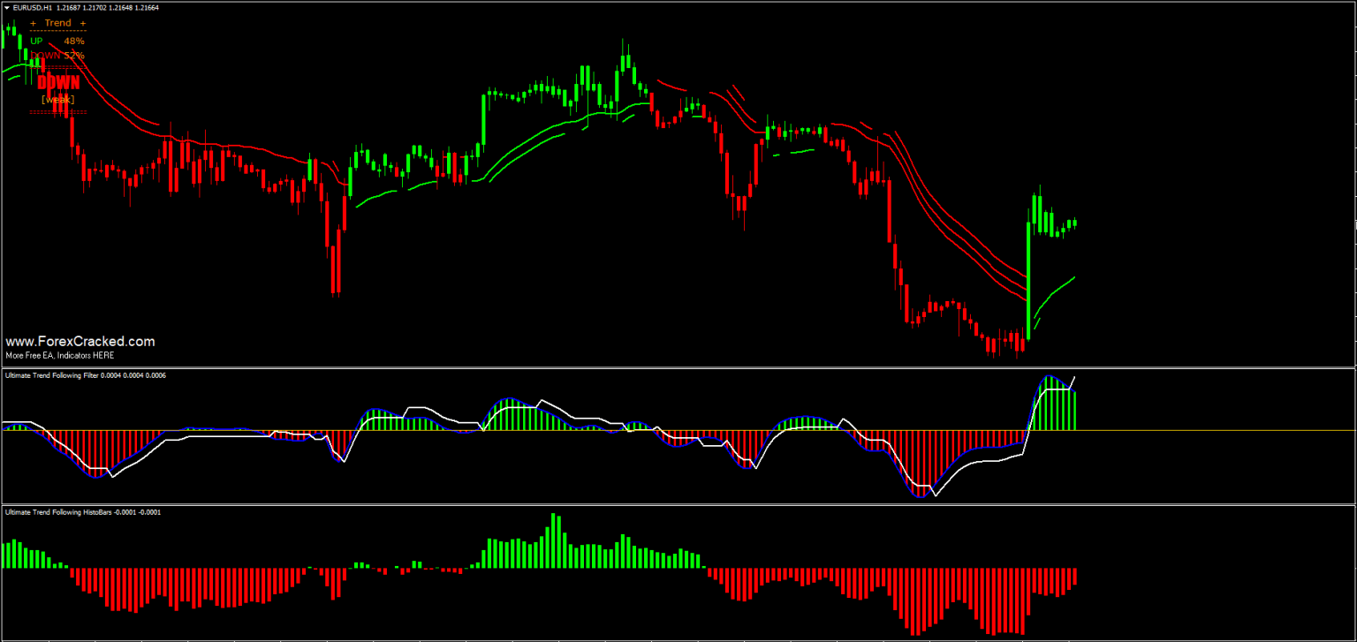Click the left plus icon beside Trend

pos(33,23)
